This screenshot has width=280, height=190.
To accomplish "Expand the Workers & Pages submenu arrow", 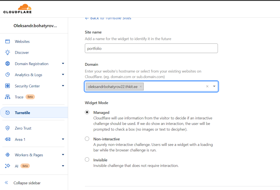I will pyautogui.click(x=63, y=155).
